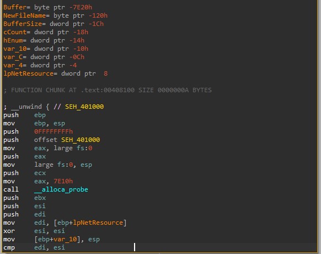The image size is (321, 254).
Task: Click the 'push esi' instruction
Action: (x=24, y=206)
